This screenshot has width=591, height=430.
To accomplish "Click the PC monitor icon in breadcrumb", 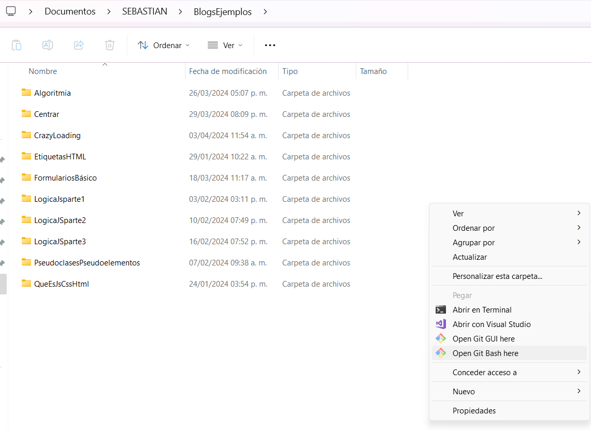I will pos(11,11).
